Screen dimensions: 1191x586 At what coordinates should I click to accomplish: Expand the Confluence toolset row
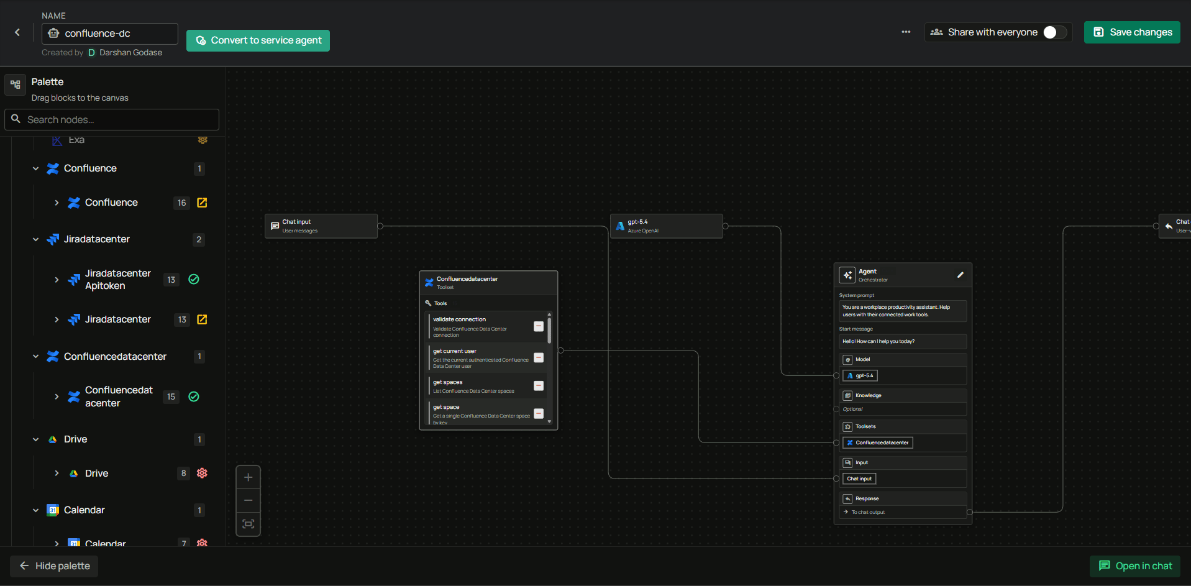point(57,203)
